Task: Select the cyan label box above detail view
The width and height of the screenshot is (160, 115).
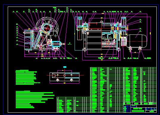Action: tap(65, 67)
